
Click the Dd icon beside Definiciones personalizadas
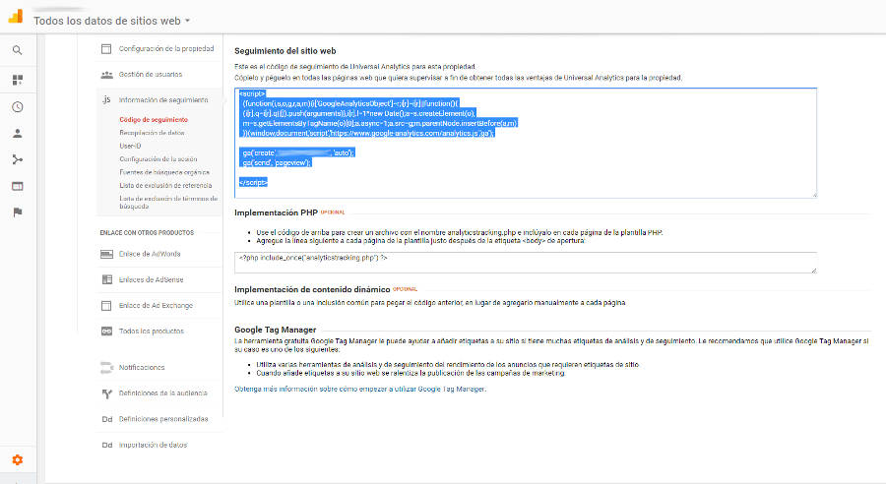106,419
